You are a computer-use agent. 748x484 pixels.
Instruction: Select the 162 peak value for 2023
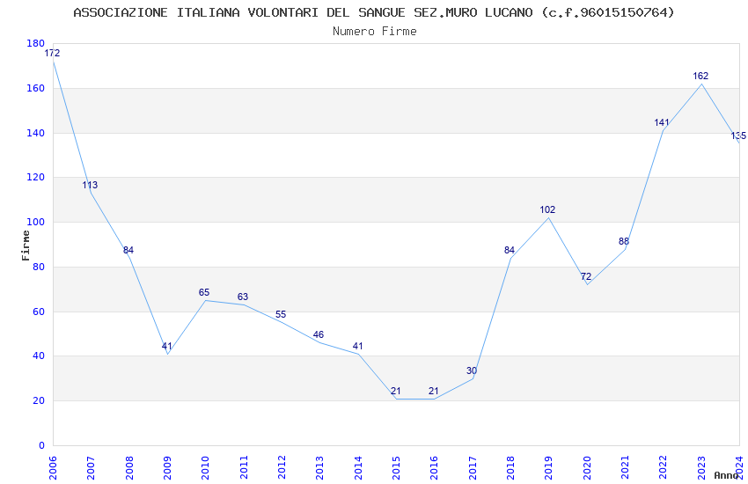[x=700, y=77]
